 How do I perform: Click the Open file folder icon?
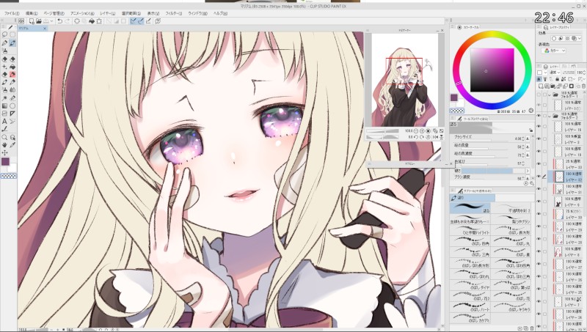click(39, 21)
